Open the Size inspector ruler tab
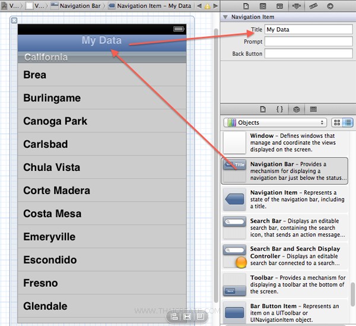 (x=313, y=6)
